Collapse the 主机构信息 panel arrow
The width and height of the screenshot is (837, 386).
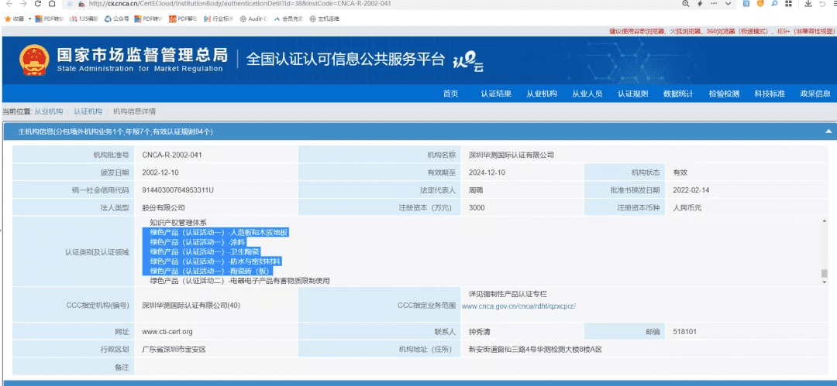point(828,132)
